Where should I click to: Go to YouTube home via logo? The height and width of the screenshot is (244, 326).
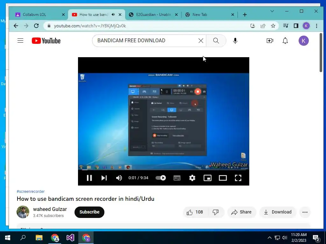tap(46, 41)
